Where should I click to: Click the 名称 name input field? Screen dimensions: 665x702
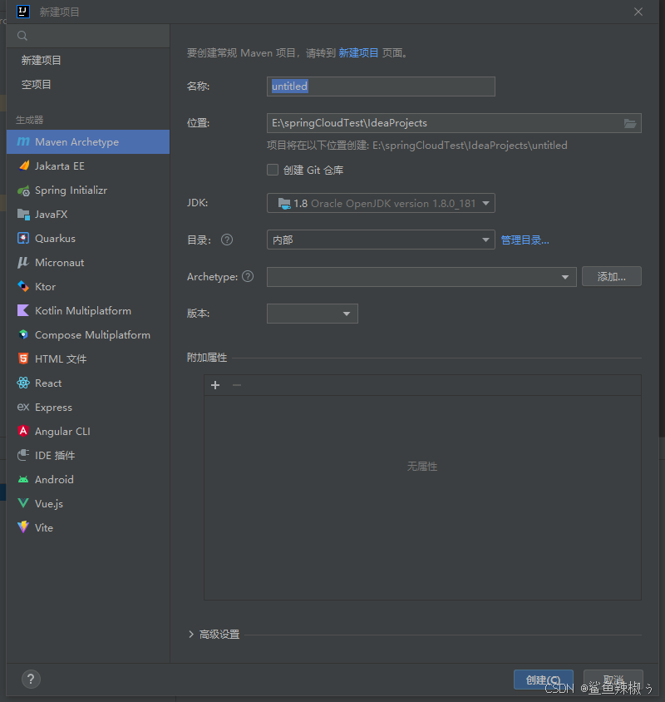point(381,87)
